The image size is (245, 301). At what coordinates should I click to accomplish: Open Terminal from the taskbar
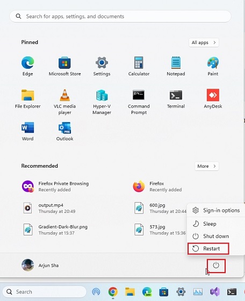click(232, 292)
